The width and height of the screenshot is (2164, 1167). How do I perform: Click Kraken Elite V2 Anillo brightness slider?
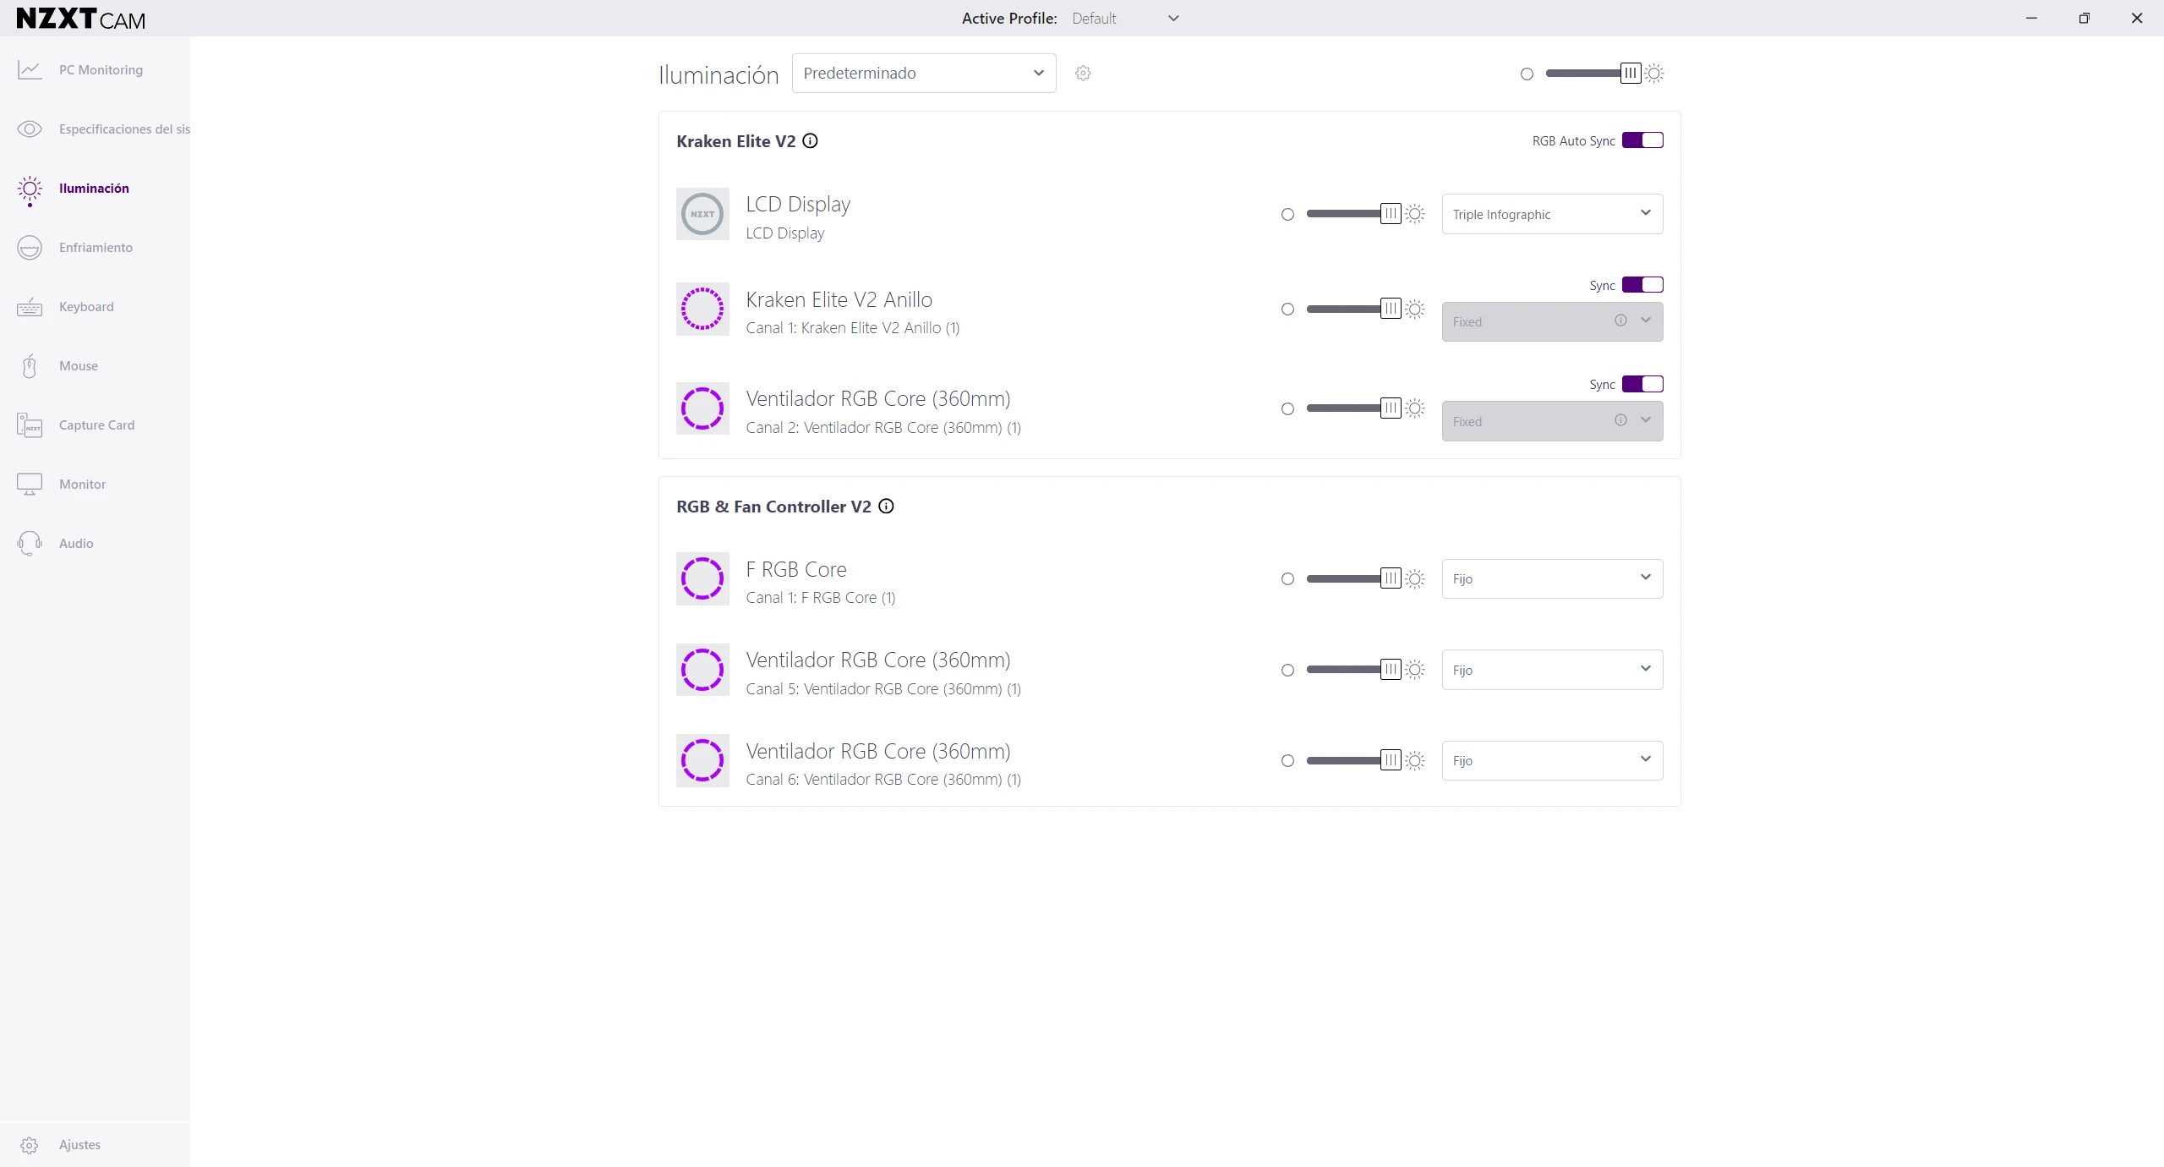pos(1353,309)
